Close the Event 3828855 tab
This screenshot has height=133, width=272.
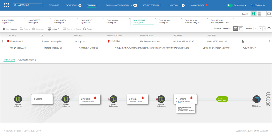pos(155,19)
